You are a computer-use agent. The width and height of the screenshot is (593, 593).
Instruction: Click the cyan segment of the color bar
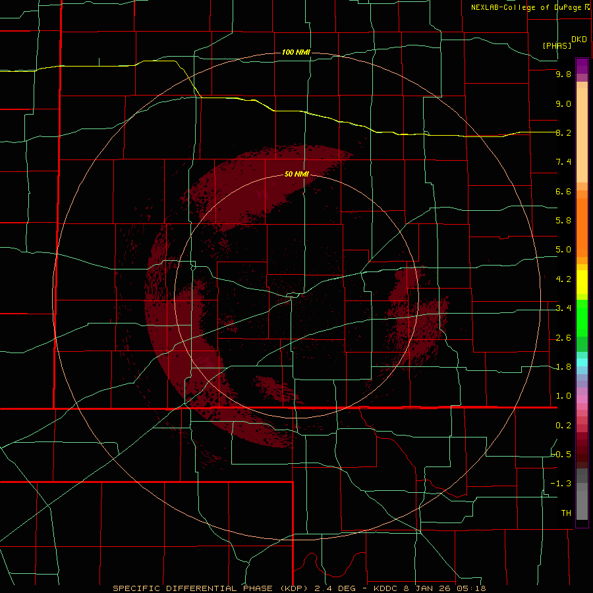tap(582, 362)
